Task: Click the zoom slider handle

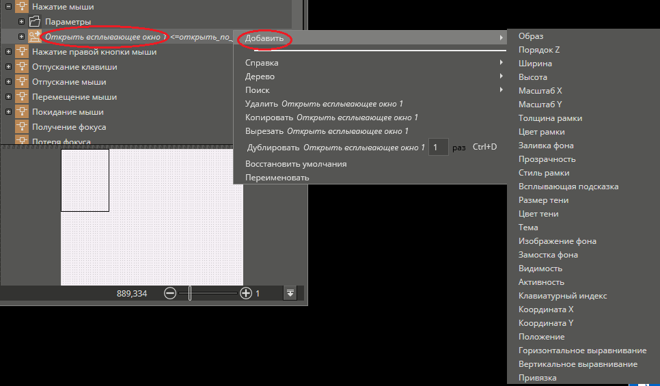Action: pyautogui.click(x=190, y=293)
